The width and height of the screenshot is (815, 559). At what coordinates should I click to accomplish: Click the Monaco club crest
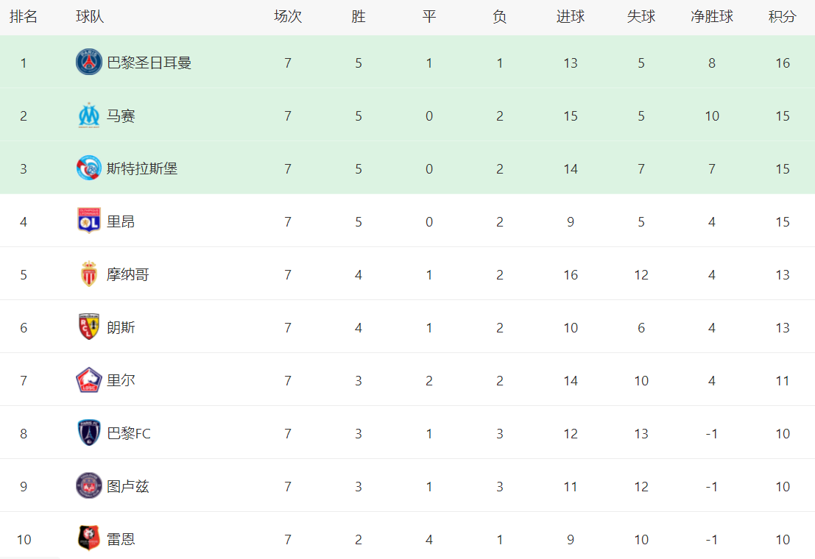89,274
